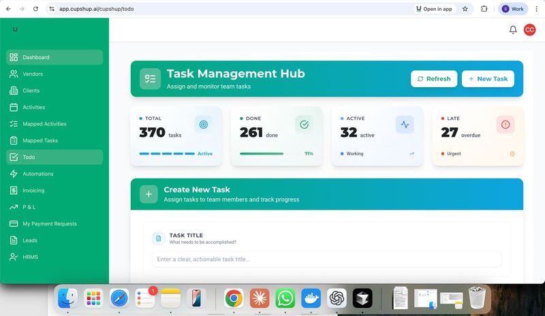
Task: Click the task title text input field
Action: point(327,259)
